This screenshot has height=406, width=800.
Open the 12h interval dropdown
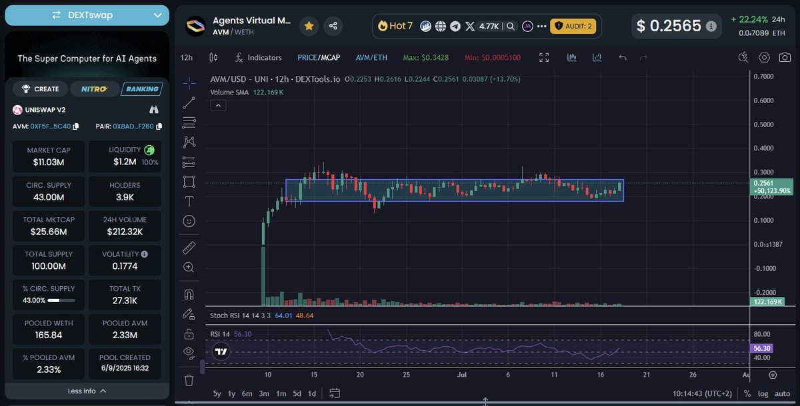[x=187, y=58]
